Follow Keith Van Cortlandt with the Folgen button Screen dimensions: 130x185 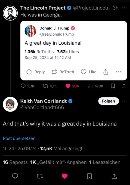coord(109,101)
